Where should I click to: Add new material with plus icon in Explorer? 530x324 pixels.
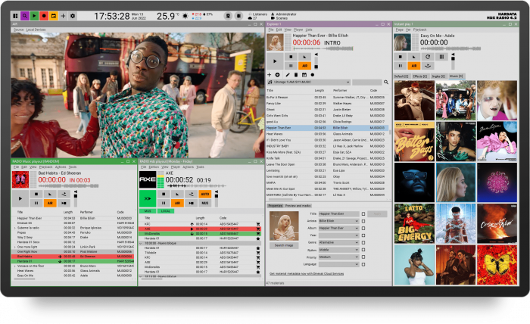(270, 75)
